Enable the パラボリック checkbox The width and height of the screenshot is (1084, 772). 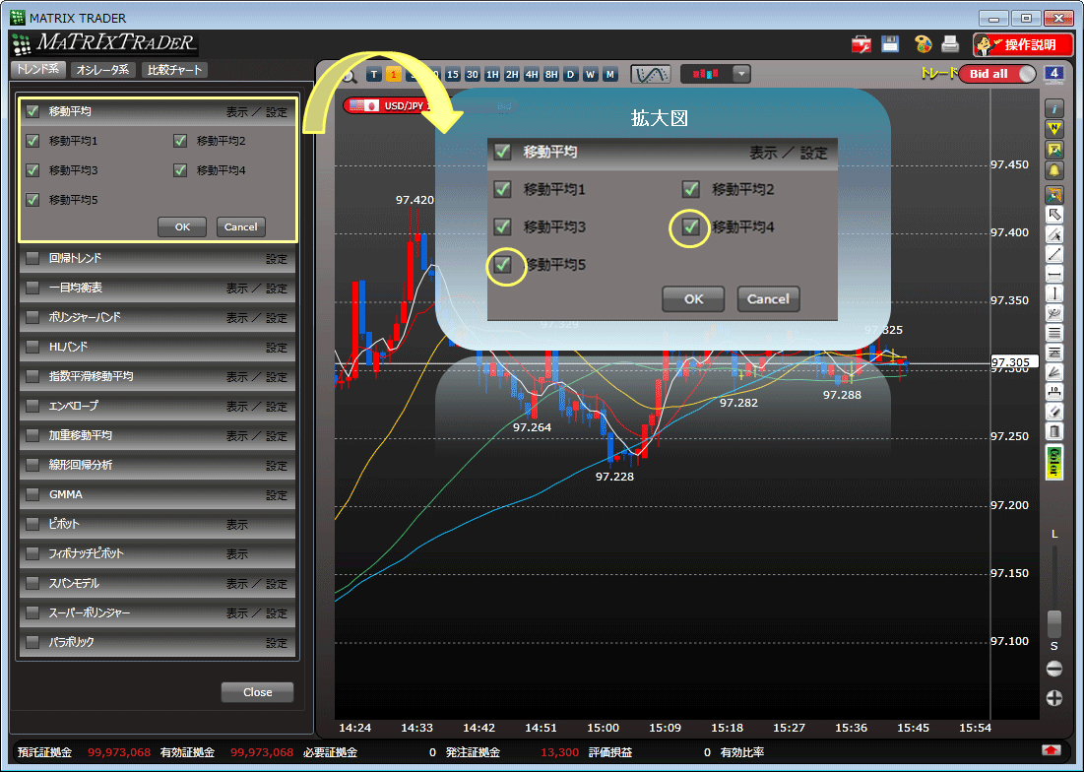[32, 643]
